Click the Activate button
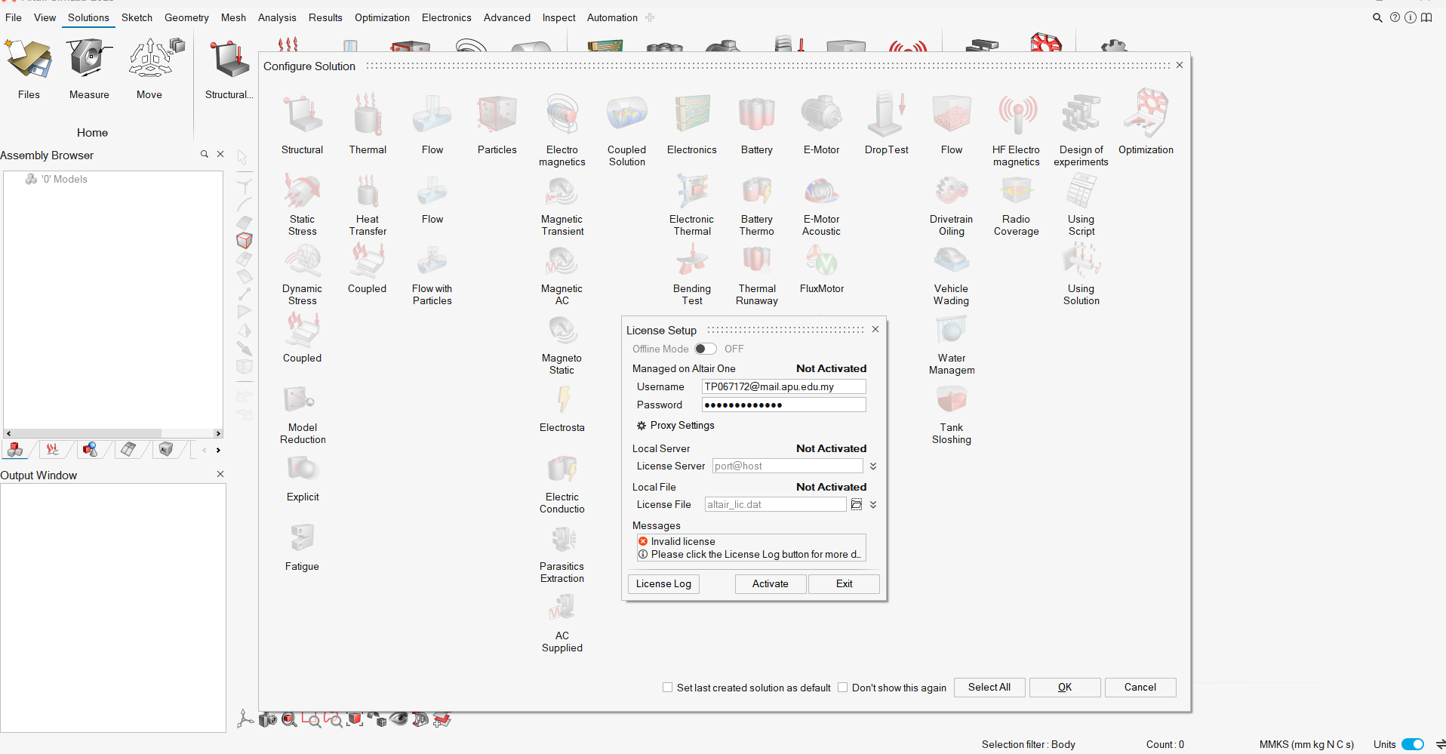The image size is (1446, 754). click(771, 584)
